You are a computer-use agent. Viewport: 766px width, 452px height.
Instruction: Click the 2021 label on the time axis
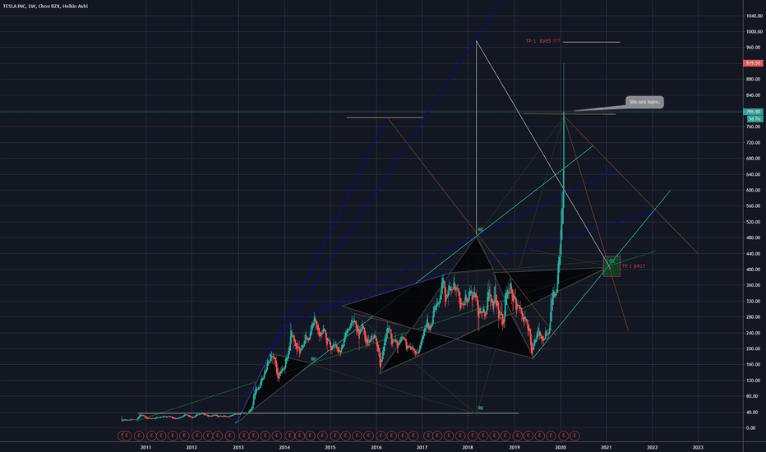point(607,447)
